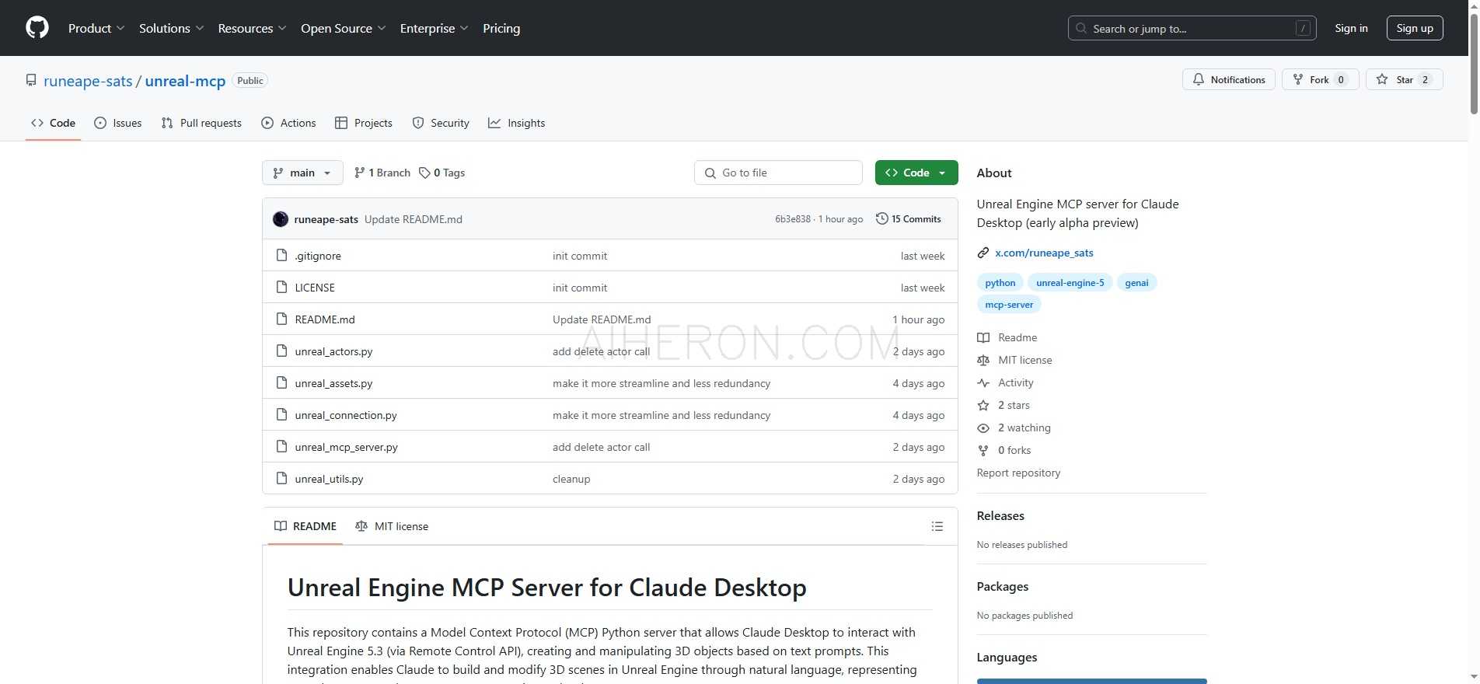This screenshot has height=684, width=1480.
Task: Click the Fork icon button
Action: [x=1297, y=79]
